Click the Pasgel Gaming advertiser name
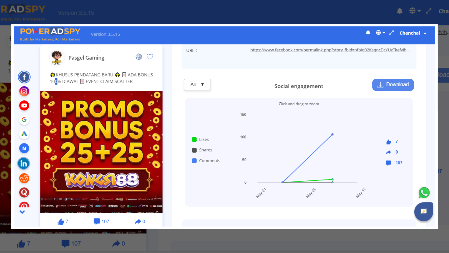Screen dimensions: 449x253 (x=86, y=58)
